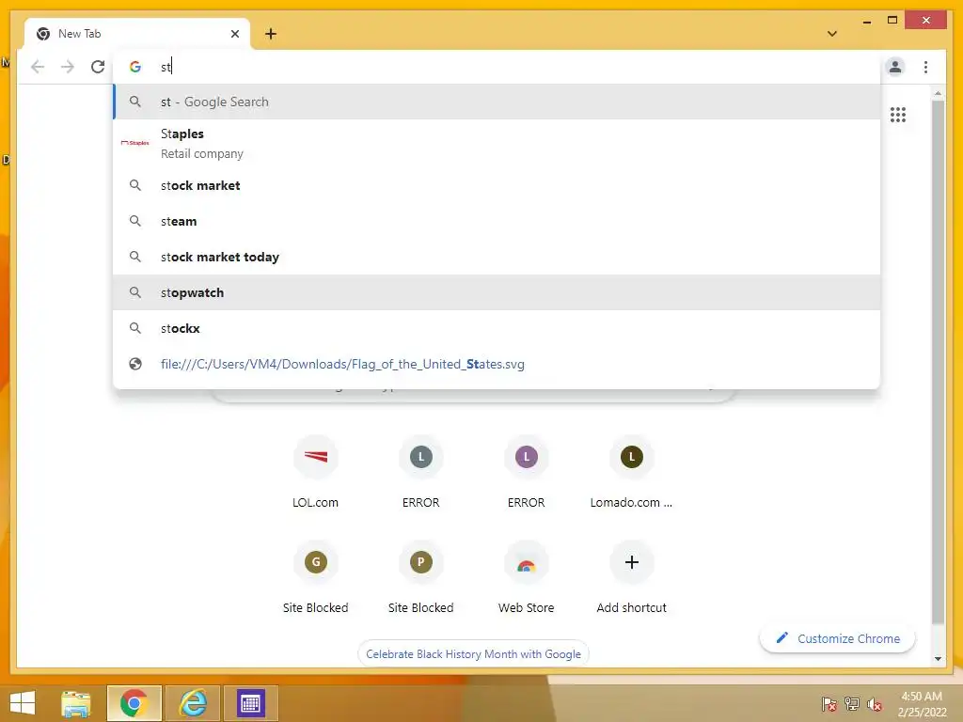Click the Google G icon in address bar
Image resolution: width=963 pixels, height=722 pixels.
(135, 67)
